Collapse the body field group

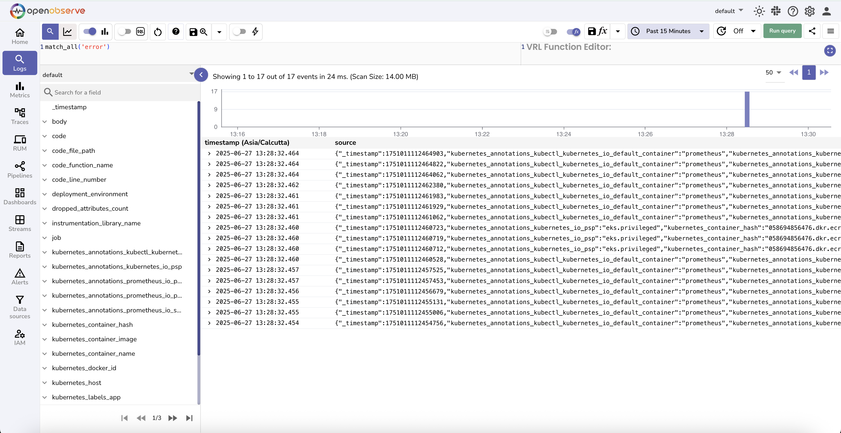coord(45,121)
